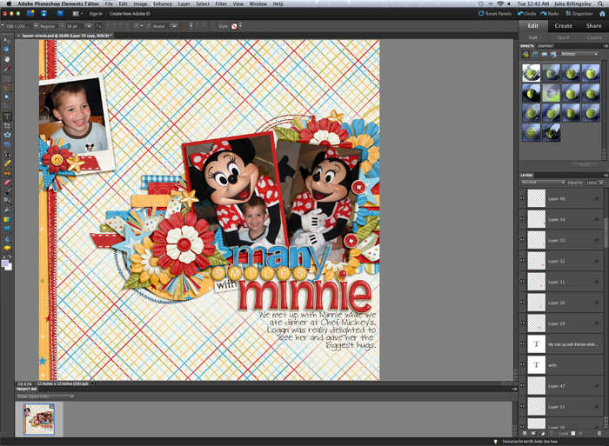Select the Brush tool

point(7,192)
